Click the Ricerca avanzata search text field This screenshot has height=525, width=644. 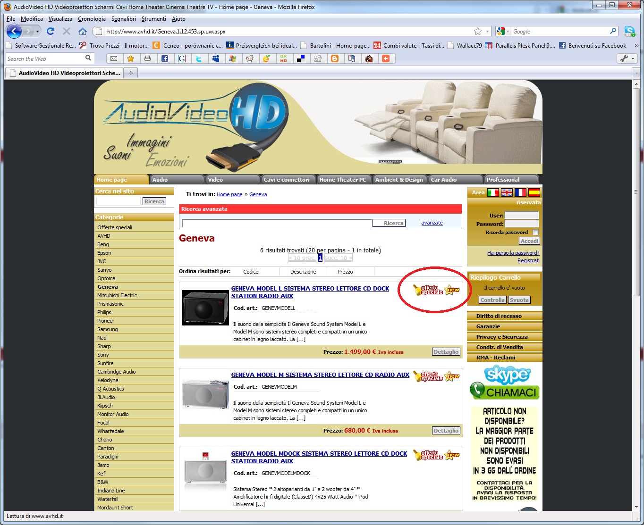pyautogui.click(x=277, y=223)
